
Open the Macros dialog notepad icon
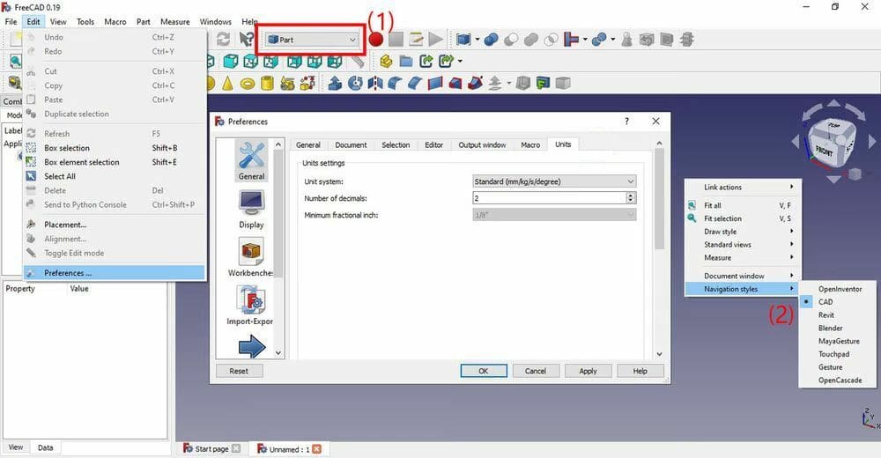[x=416, y=40]
